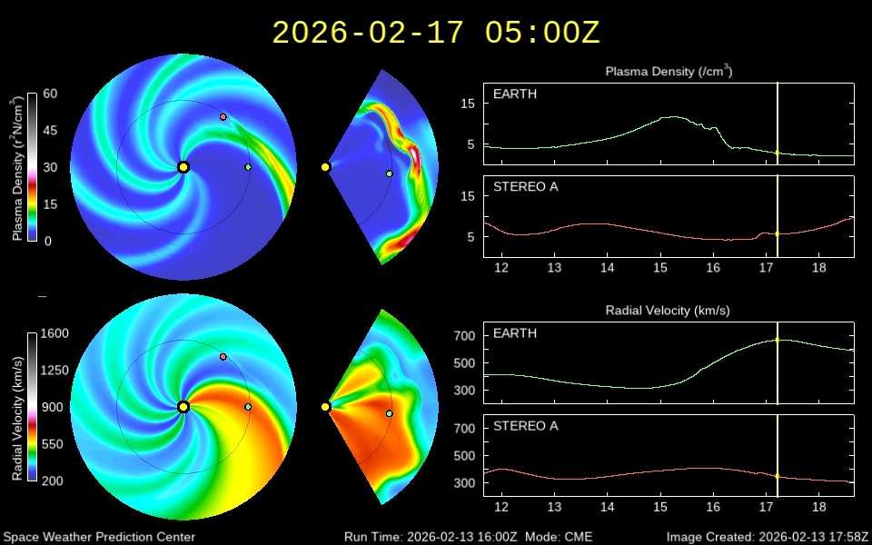
Task: Click the yellow marker dot on the Earth density curve
Action: point(778,154)
